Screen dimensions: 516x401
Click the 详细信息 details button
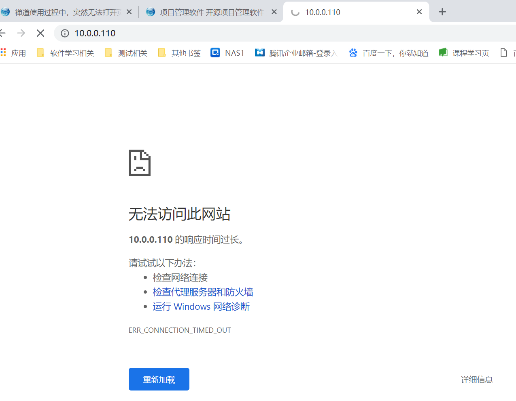(477, 380)
